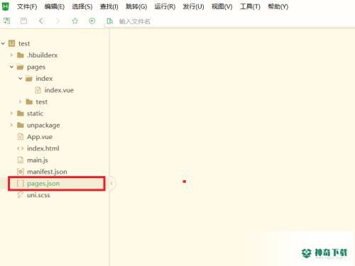The width and height of the screenshot is (355, 266).
Task: Click the file search preview icon
Action: [110, 21]
